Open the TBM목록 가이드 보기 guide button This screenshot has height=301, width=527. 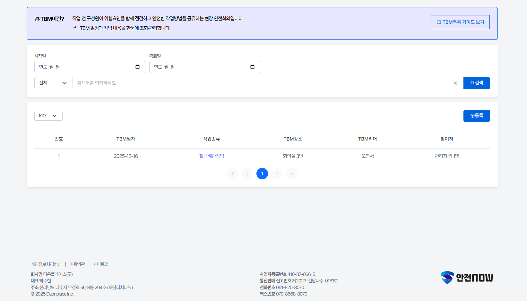click(460, 22)
